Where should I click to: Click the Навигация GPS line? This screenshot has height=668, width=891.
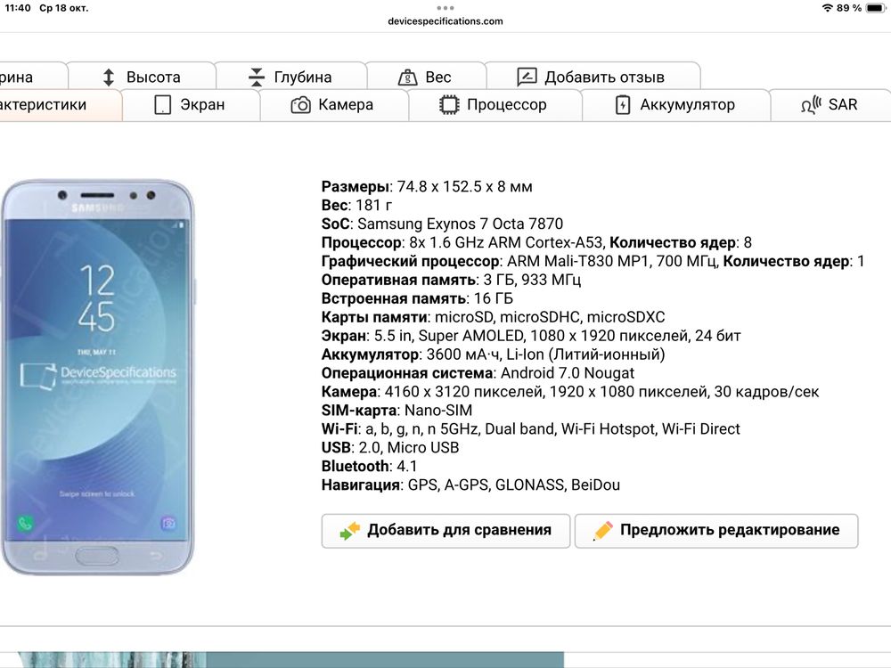[470, 485]
